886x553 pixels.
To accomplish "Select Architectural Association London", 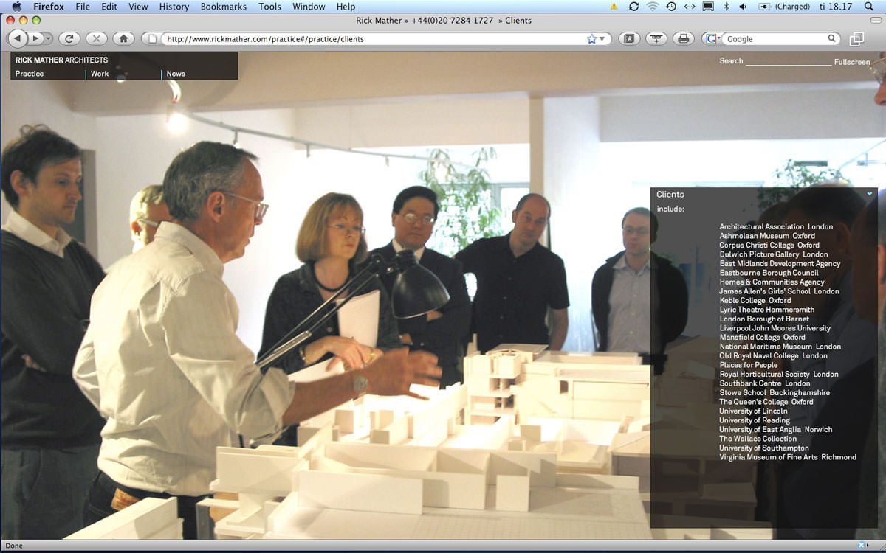I will click(776, 227).
